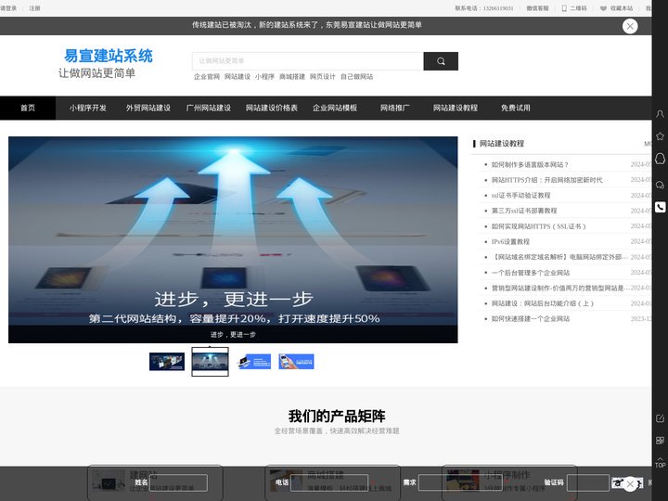Open 广州网站建设 navigation item
The image size is (668, 501).
[209, 108]
